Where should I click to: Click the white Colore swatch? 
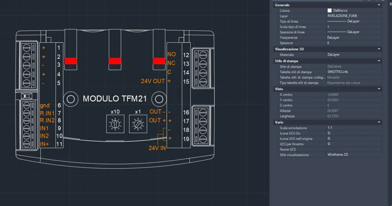pos(330,10)
